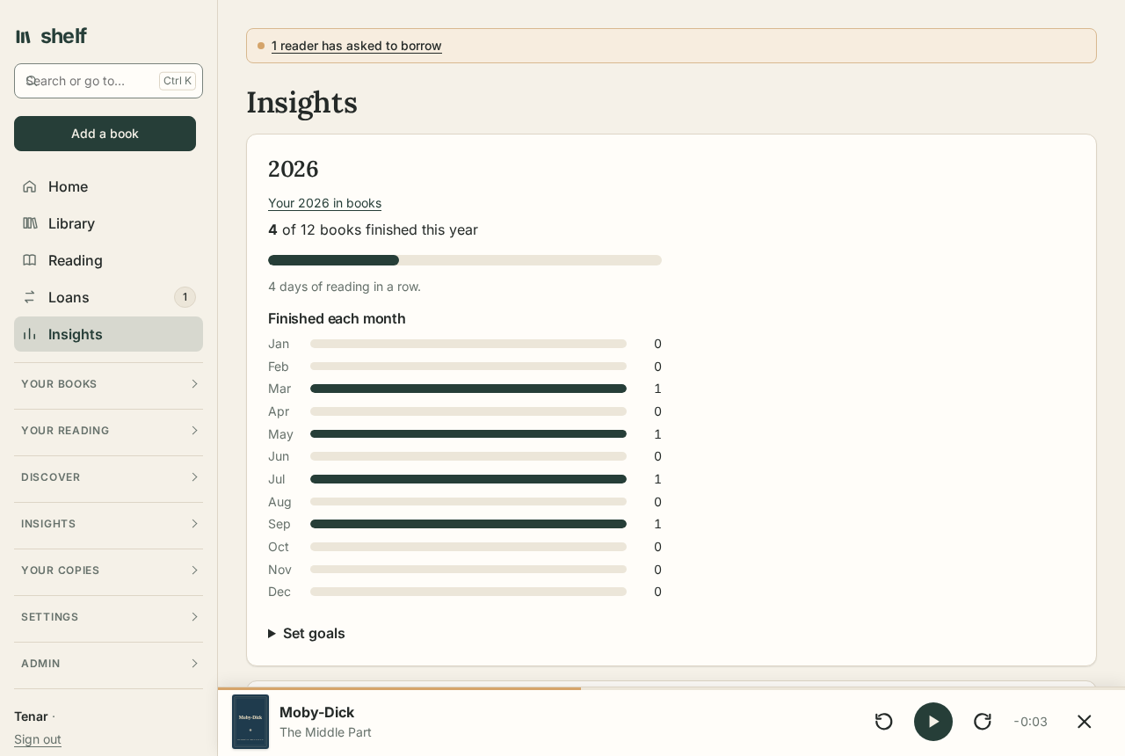Click Finished each month heading

click(x=337, y=318)
